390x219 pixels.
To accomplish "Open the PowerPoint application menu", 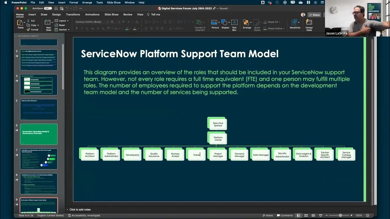I will [19, 2].
